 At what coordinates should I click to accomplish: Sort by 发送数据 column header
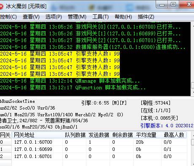click(x=98, y=135)
